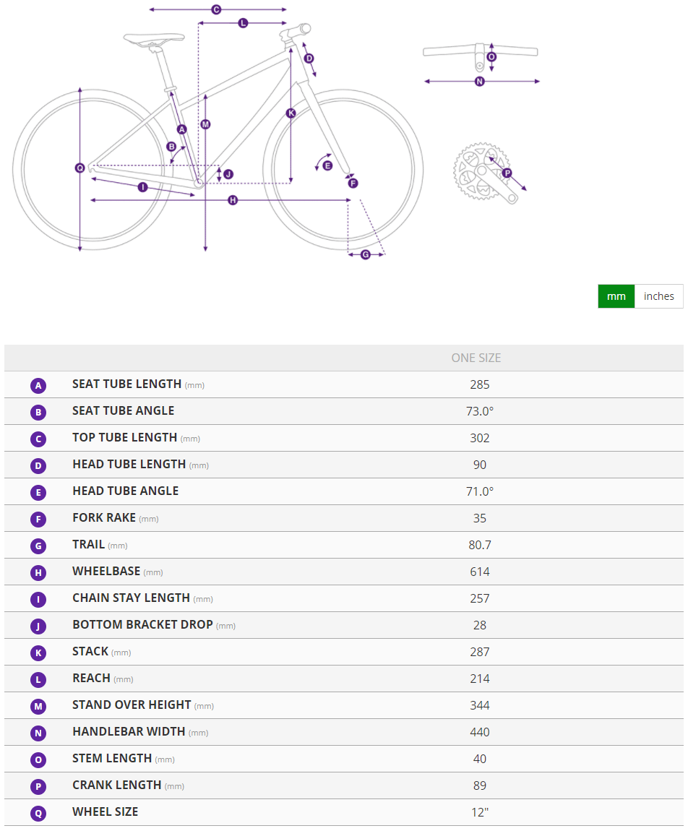
Task: Click the B badge for Seat Tube Angle
Action: 38,412
